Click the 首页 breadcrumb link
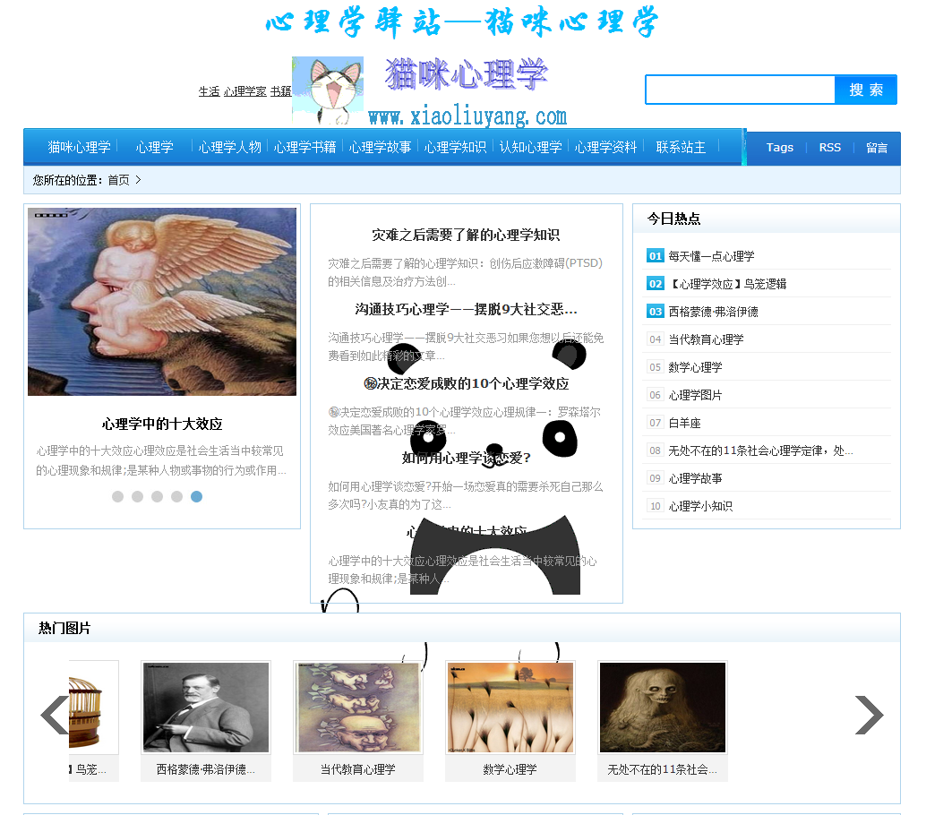 click(x=119, y=180)
